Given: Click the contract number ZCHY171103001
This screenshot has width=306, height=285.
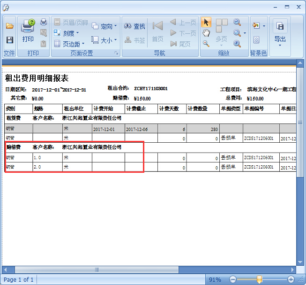Looking at the screenshot, I should (151, 89).
